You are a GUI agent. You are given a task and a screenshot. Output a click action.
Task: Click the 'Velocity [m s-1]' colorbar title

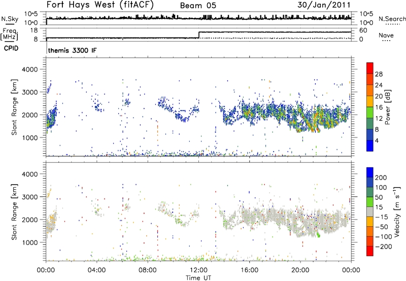point(396,212)
